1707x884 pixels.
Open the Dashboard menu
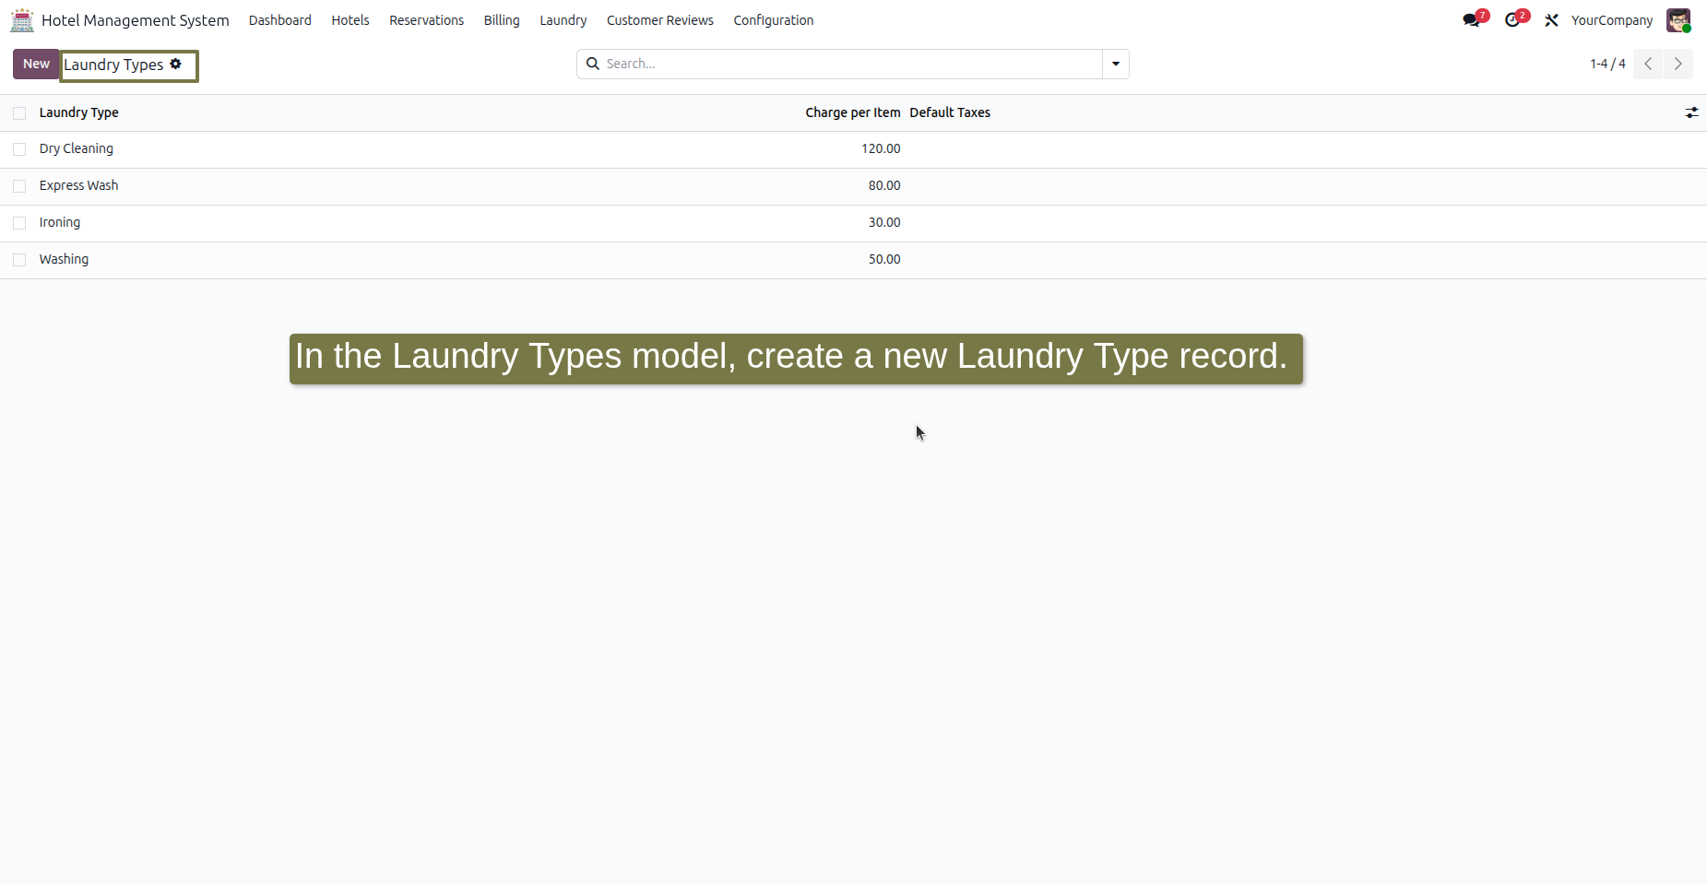click(x=280, y=20)
